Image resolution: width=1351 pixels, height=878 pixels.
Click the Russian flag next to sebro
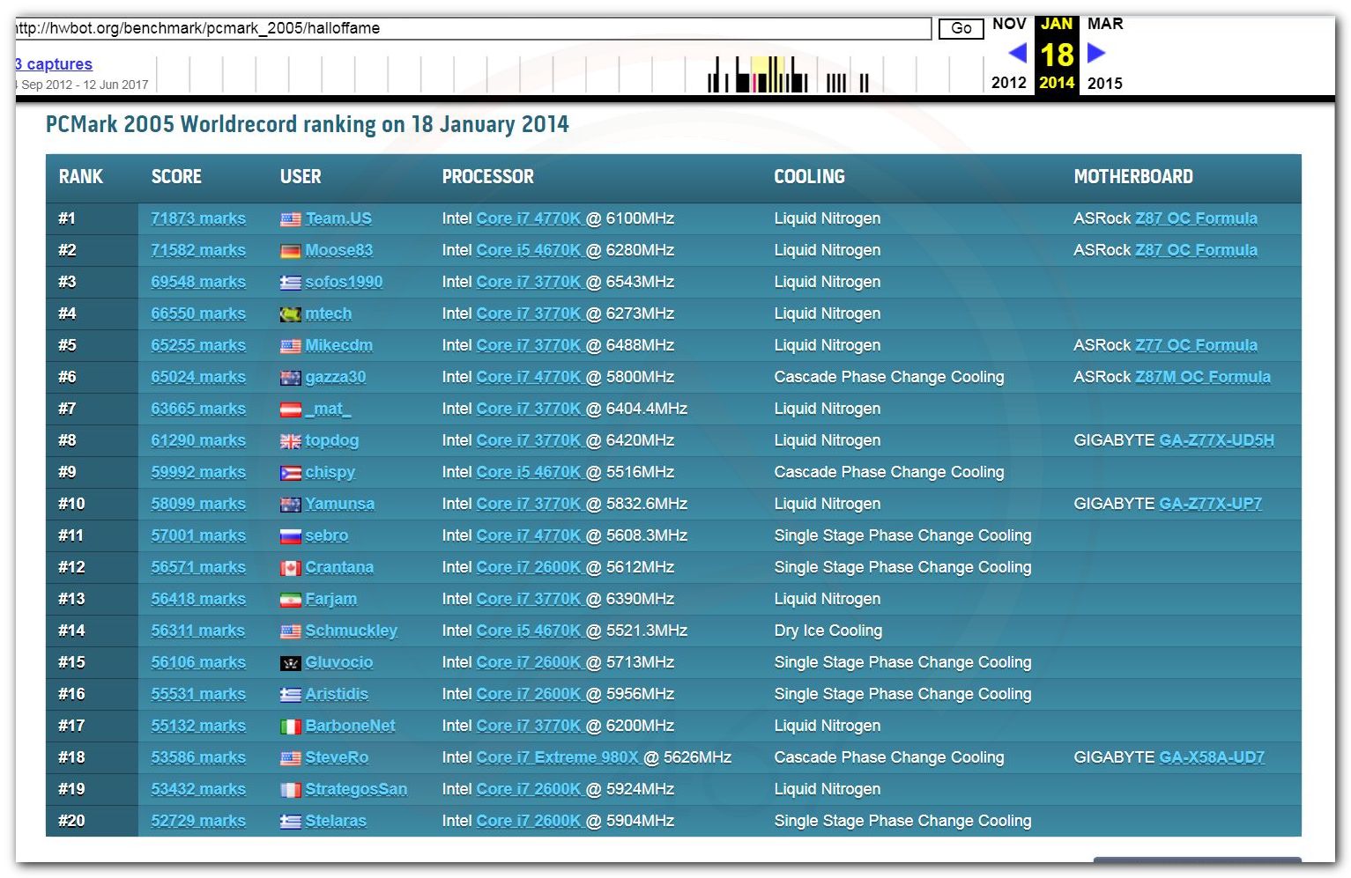[x=290, y=536]
